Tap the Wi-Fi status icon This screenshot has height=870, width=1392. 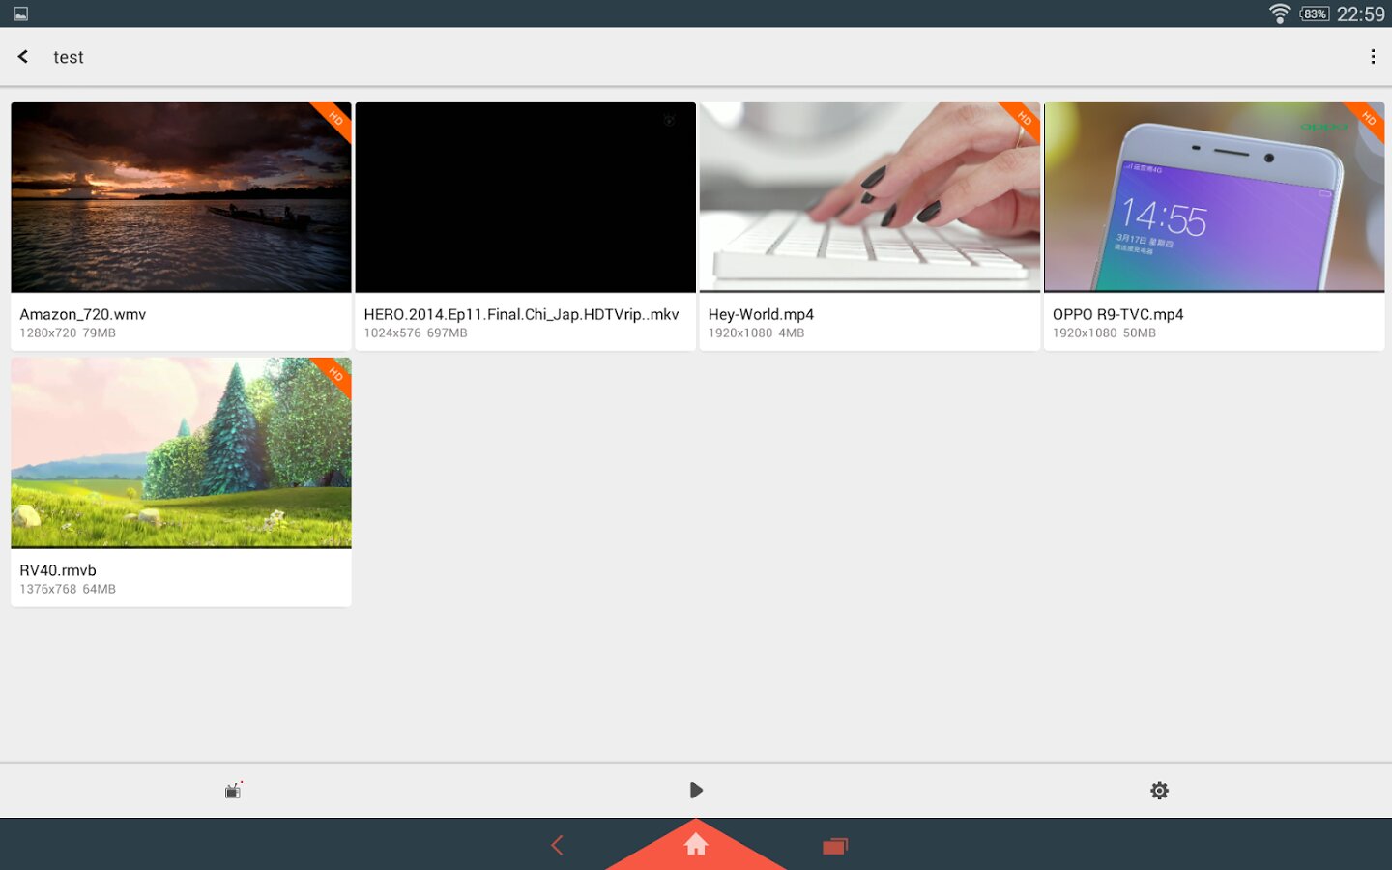coord(1280,14)
